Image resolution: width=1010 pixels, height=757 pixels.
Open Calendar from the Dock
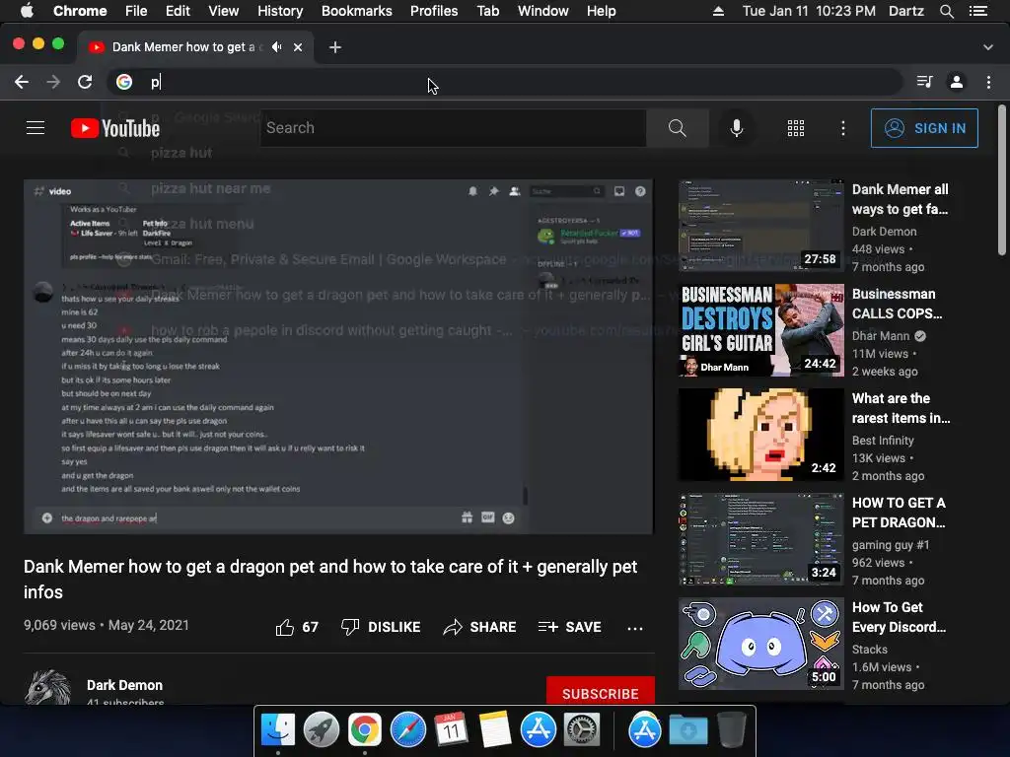451,730
